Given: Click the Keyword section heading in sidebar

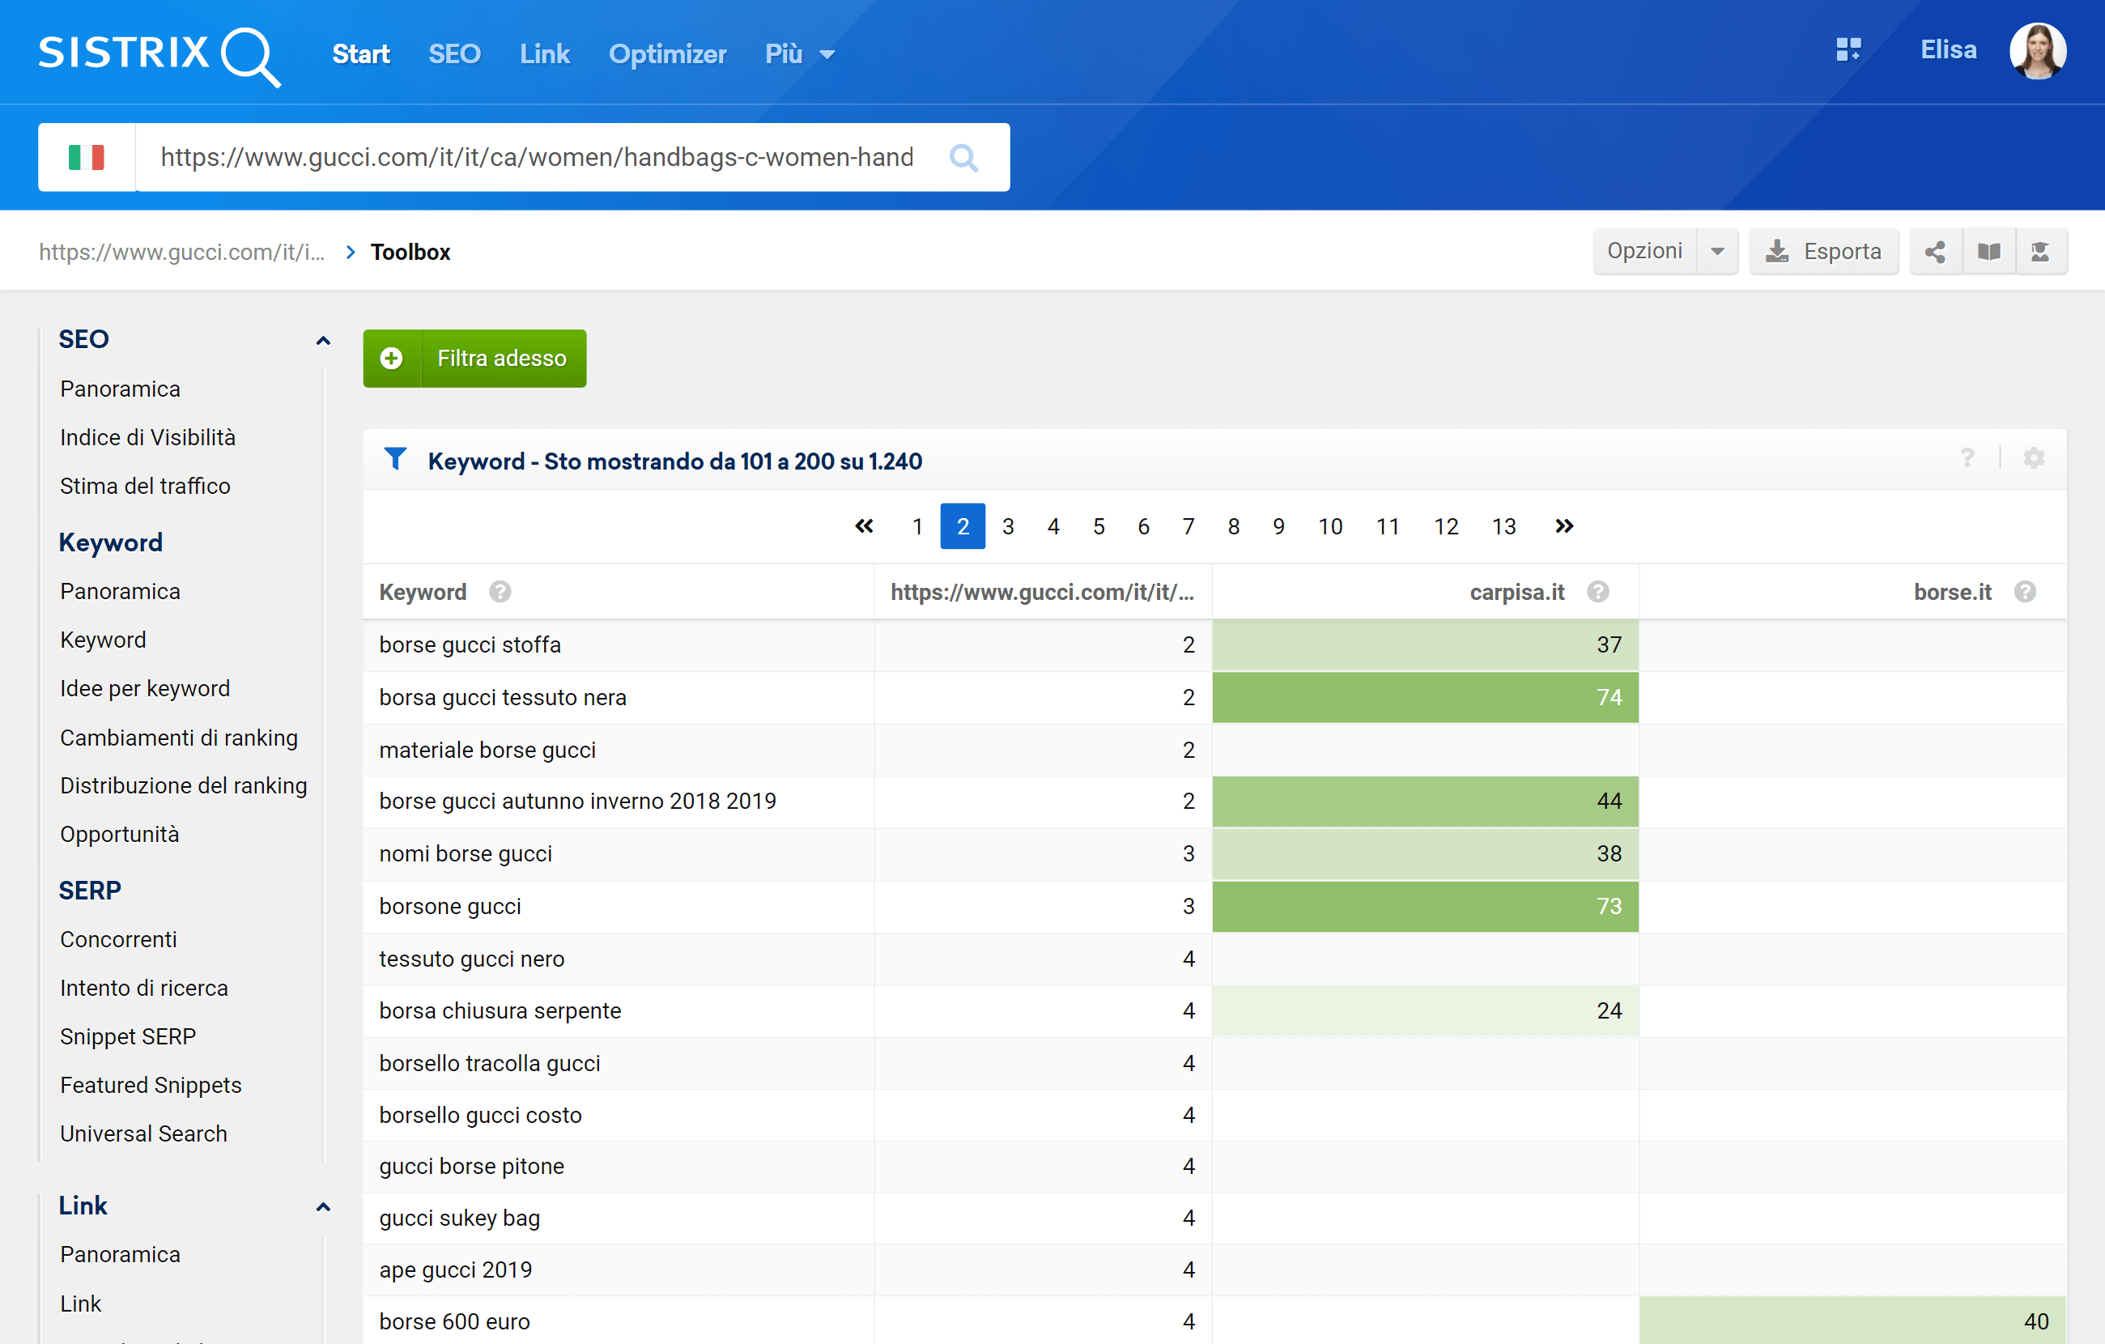Looking at the screenshot, I should (x=111, y=543).
